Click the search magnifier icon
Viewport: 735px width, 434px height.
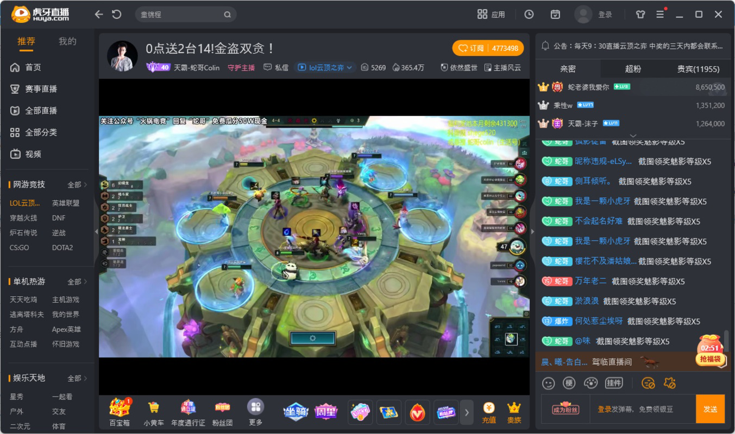[228, 15]
